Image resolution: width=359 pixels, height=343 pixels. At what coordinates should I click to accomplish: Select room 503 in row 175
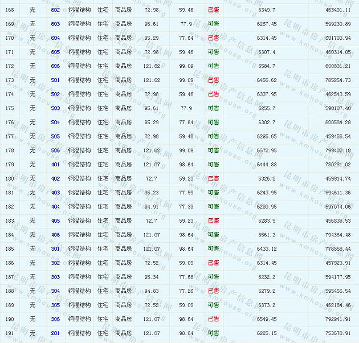pos(55,108)
